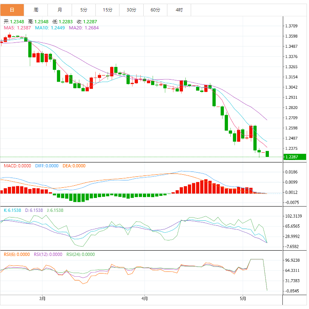Click the high price 高: 1.2348

pyautogui.click(x=38, y=22)
